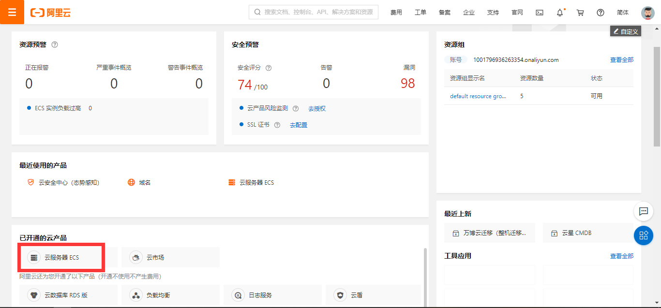Click 查看全部 in 资源组 panel
This screenshot has height=308, width=661.
(622, 60)
